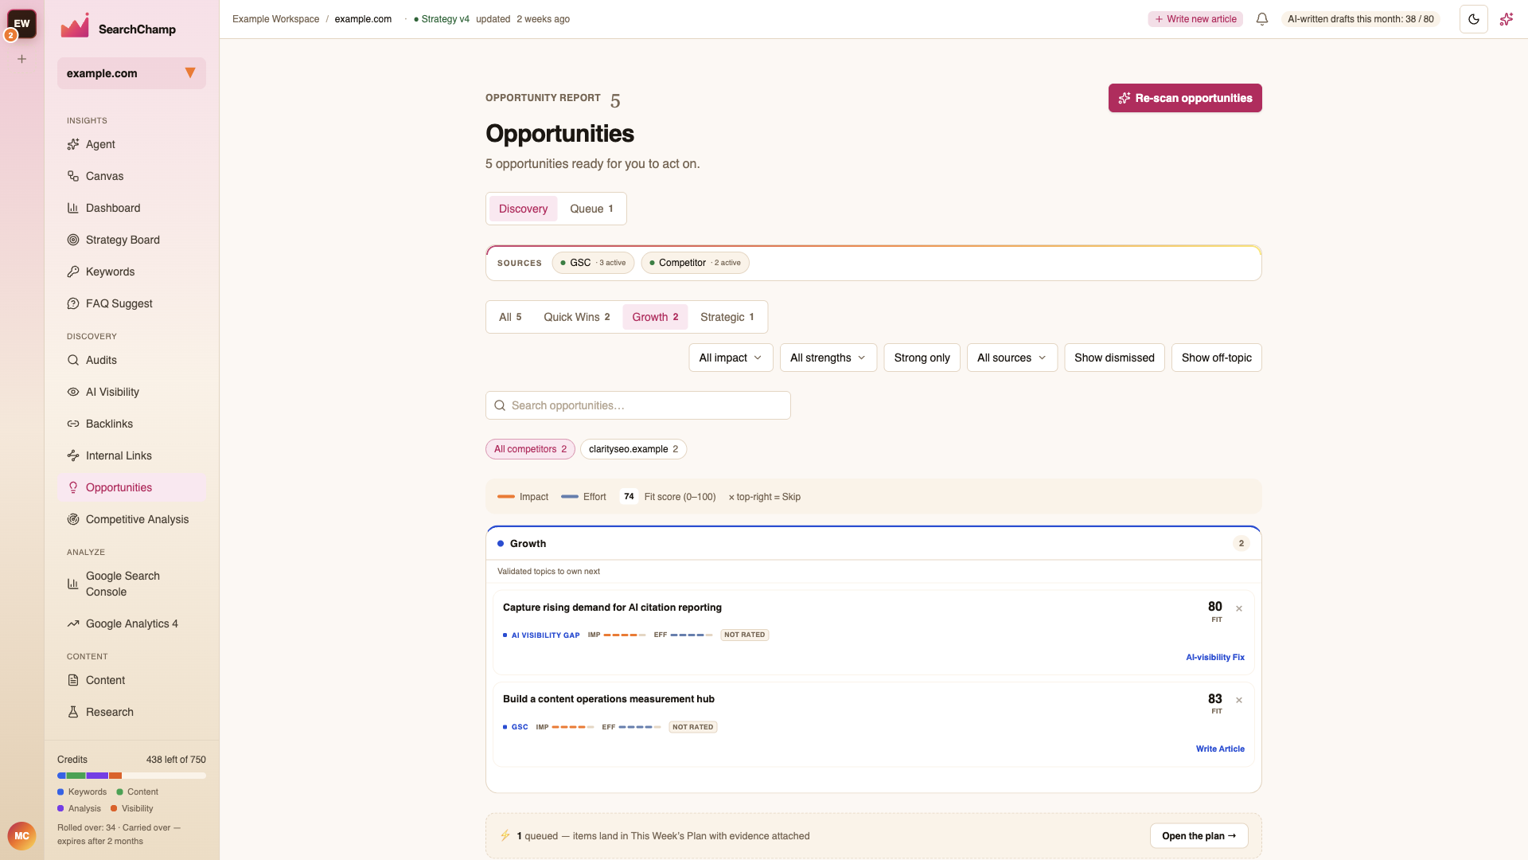
Task: Click Re-scan opportunities button
Action: (x=1185, y=98)
